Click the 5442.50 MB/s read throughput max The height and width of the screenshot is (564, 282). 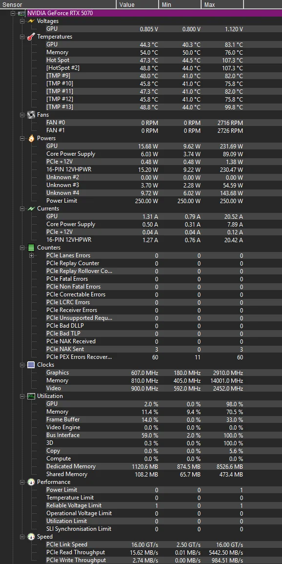(x=225, y=552)
